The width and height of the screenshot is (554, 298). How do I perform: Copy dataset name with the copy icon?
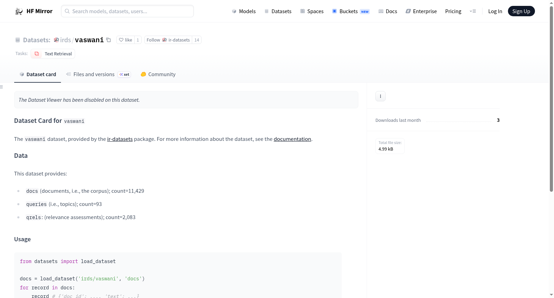coord(108,40)
